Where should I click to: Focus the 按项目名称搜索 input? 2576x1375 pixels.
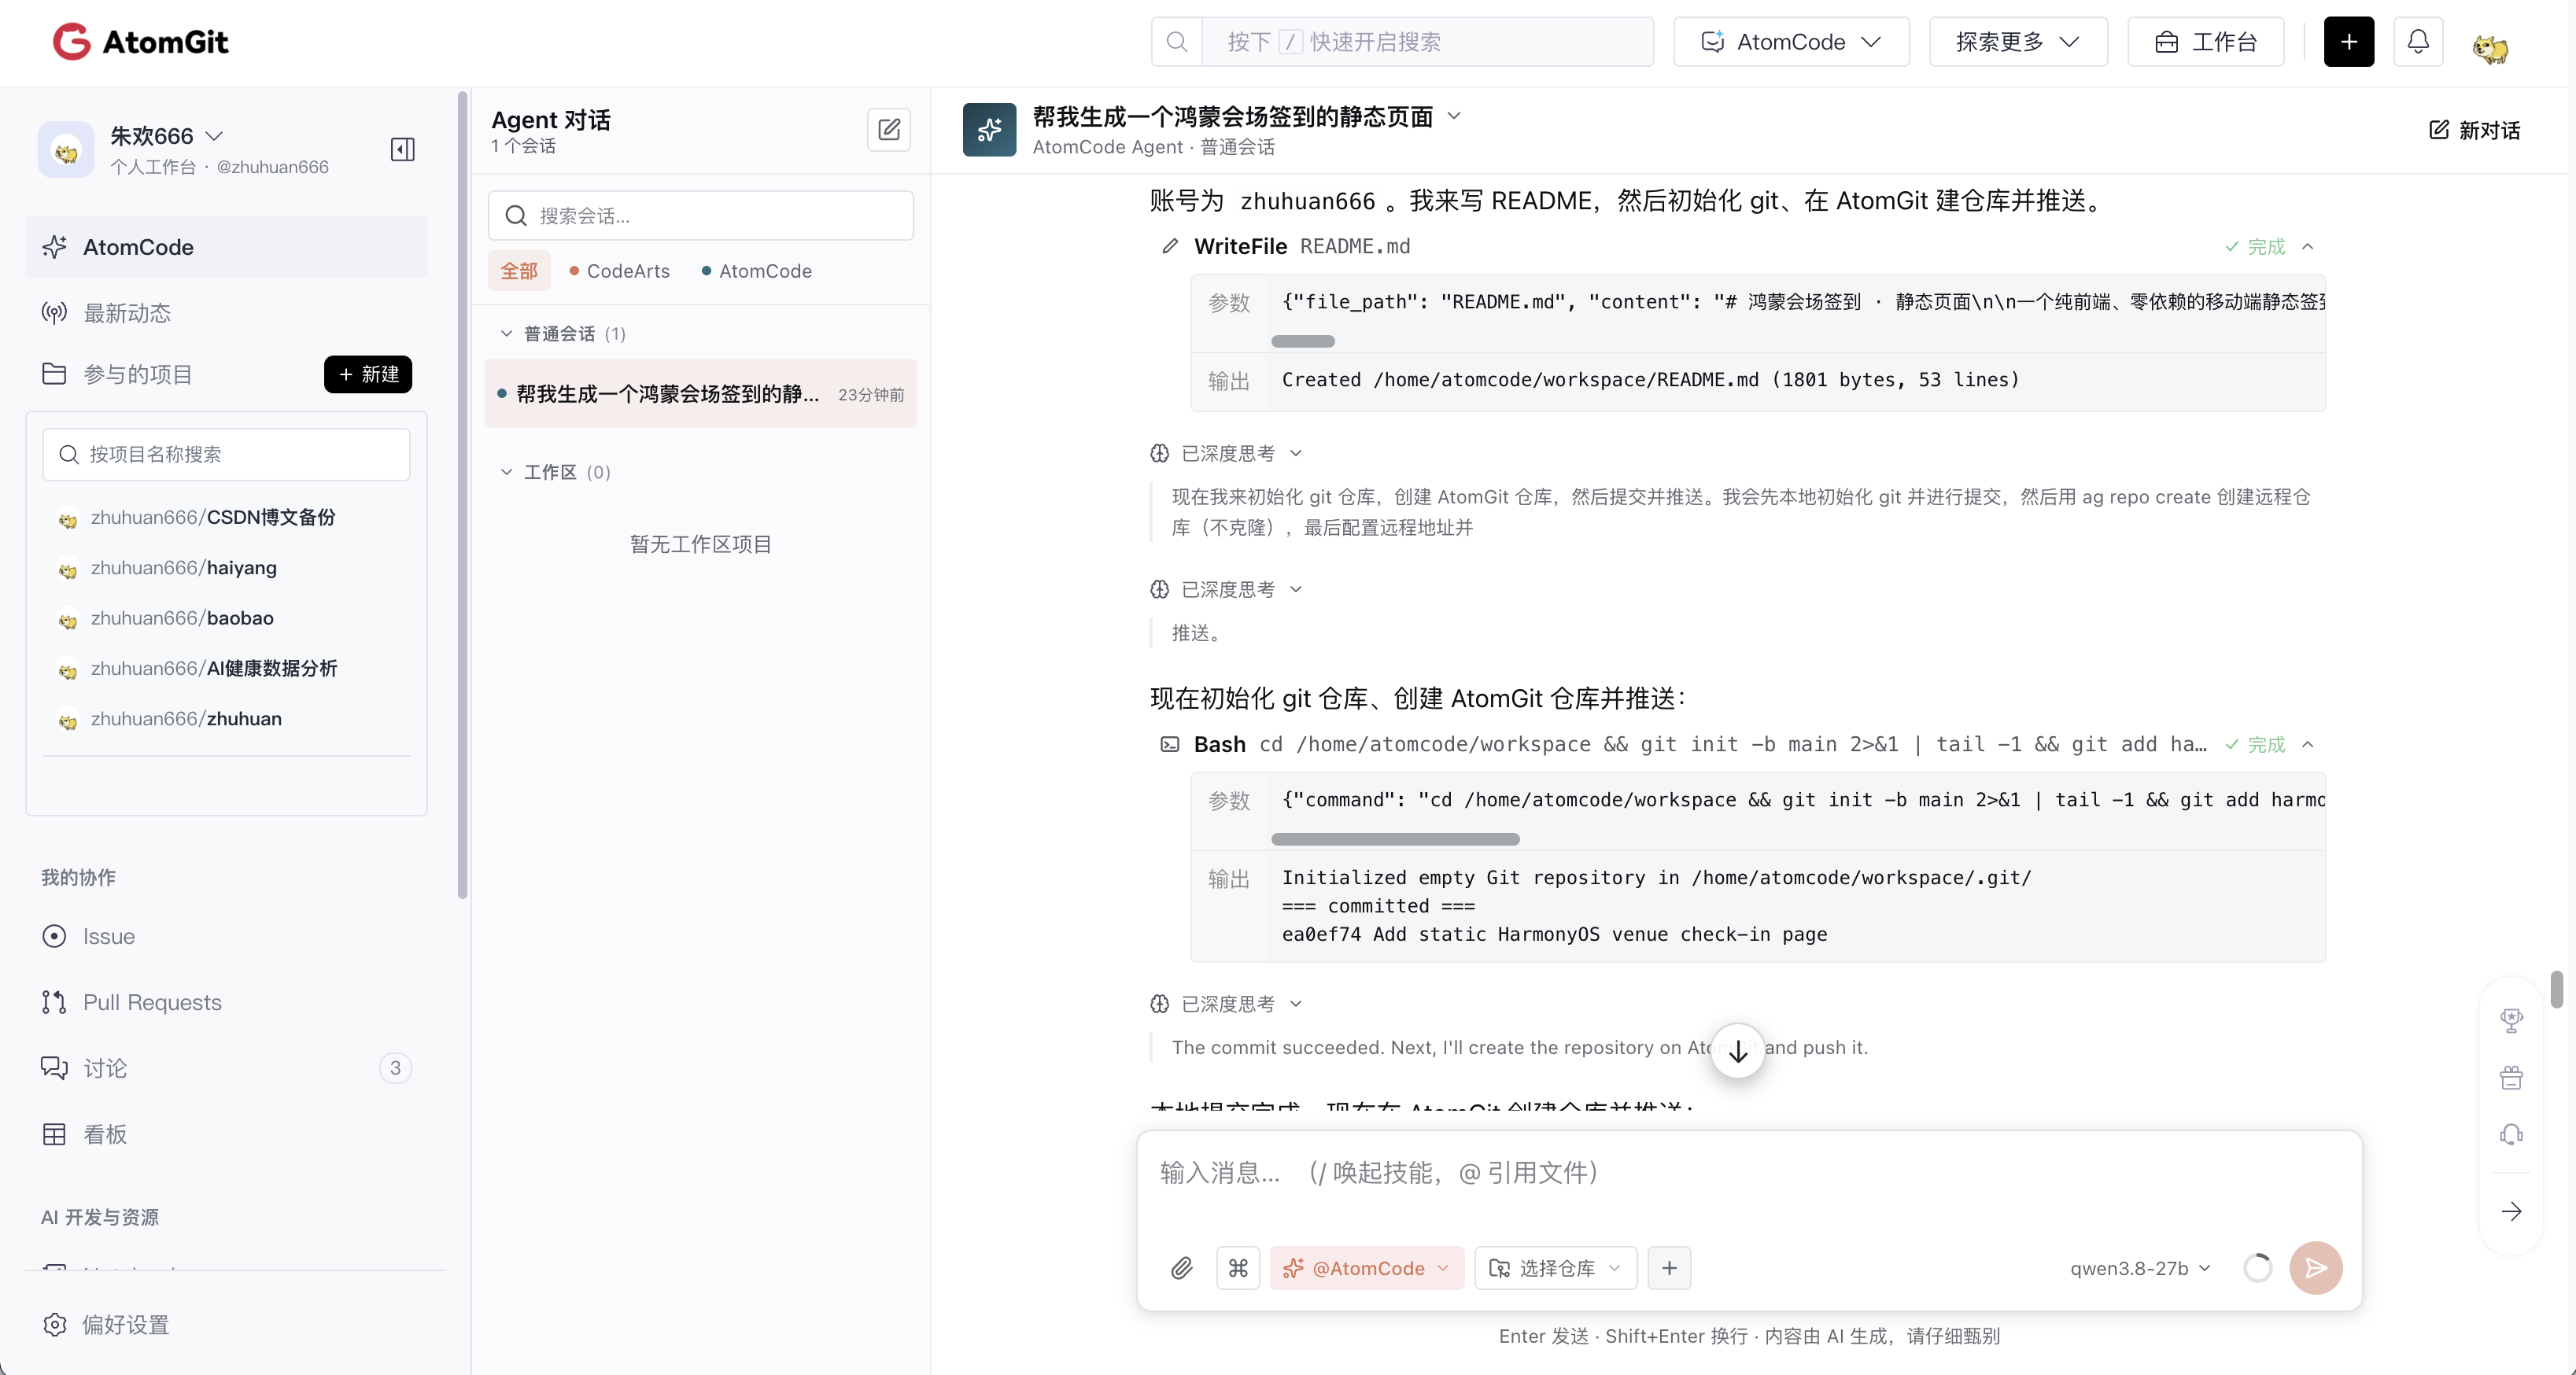click(x=226, y=454)
